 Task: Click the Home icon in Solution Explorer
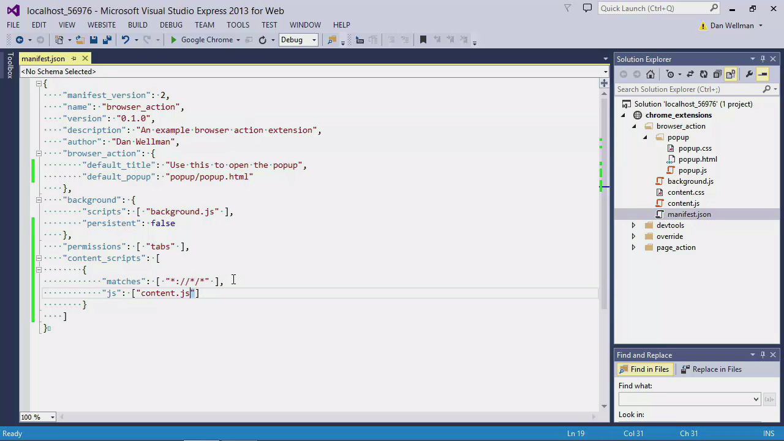pyautogui.click(x=650, y=74)
